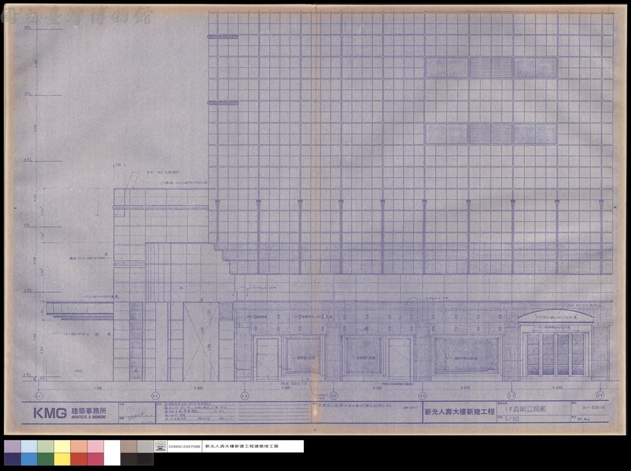Pick the dark green color bar swatch
The image size is (631, 471).
[46, 459]
